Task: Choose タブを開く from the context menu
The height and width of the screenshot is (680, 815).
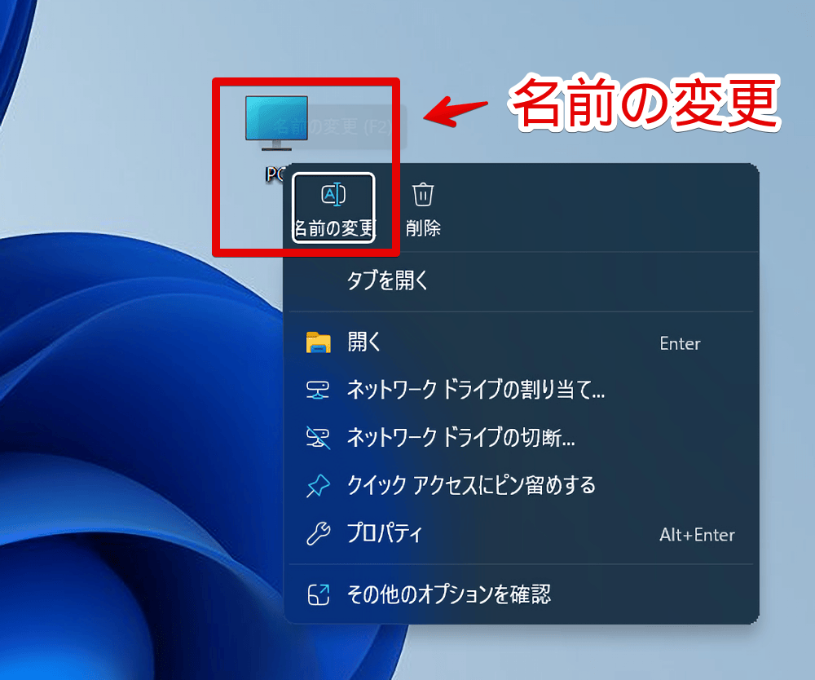Action: 387,281
